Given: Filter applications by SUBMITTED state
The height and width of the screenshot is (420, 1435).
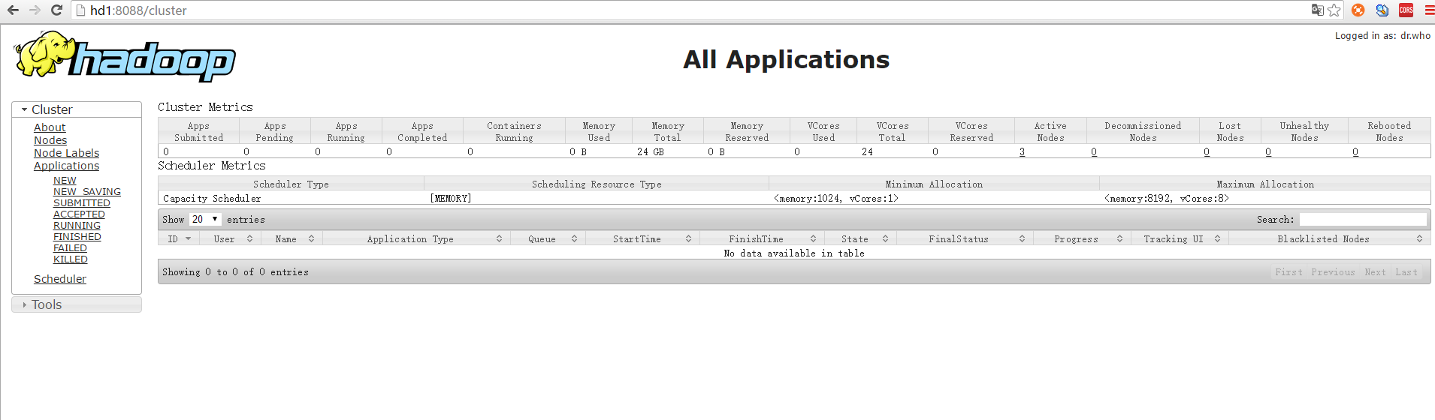Looking at the screenshot, I should coord(82,203).
